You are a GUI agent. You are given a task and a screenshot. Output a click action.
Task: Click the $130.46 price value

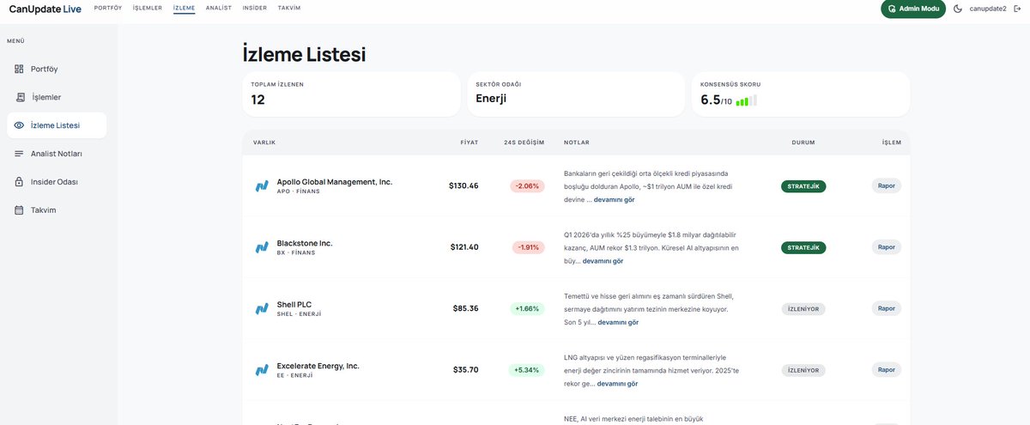[x=463, y=186]
